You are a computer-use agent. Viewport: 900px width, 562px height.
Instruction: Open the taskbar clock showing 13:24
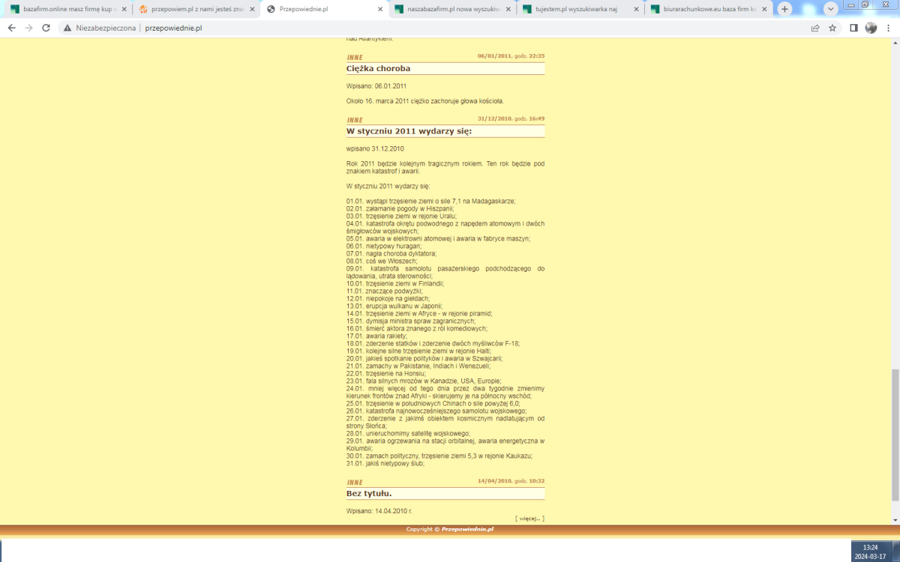pos(871,552)
